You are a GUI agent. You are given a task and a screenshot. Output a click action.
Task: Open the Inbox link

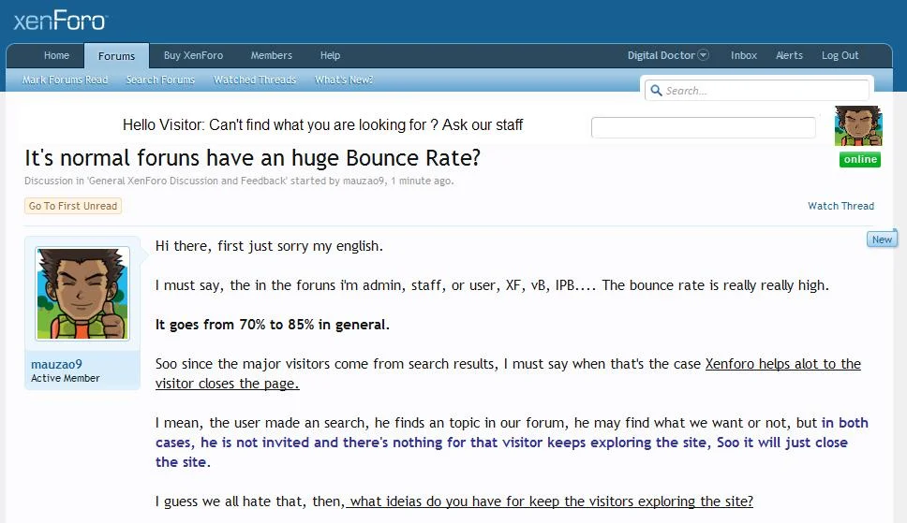click(x=744, y=55)
